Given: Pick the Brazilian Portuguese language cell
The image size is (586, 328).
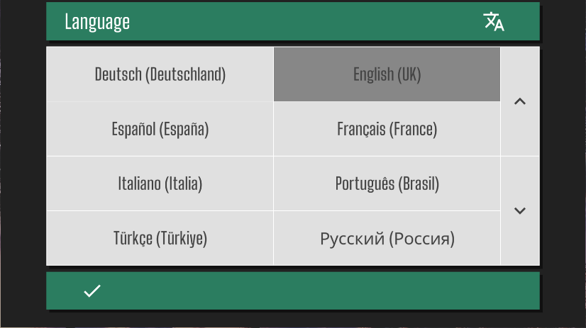Looking at the screenshot, I should pyautogui.click(x=387, y=183).
